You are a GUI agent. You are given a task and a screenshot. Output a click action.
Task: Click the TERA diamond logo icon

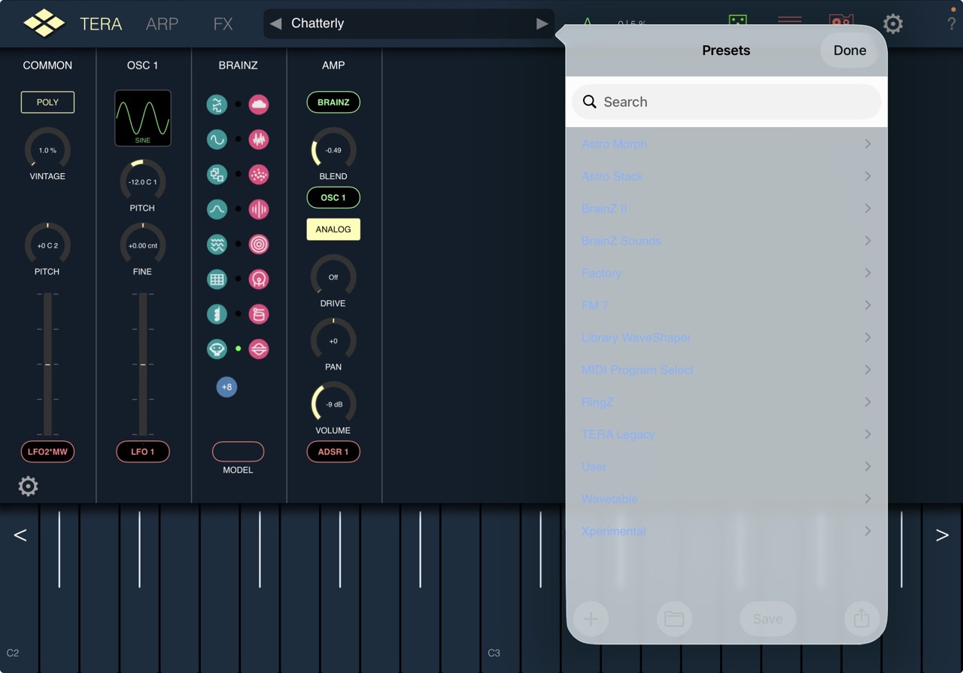click(44, 23)
